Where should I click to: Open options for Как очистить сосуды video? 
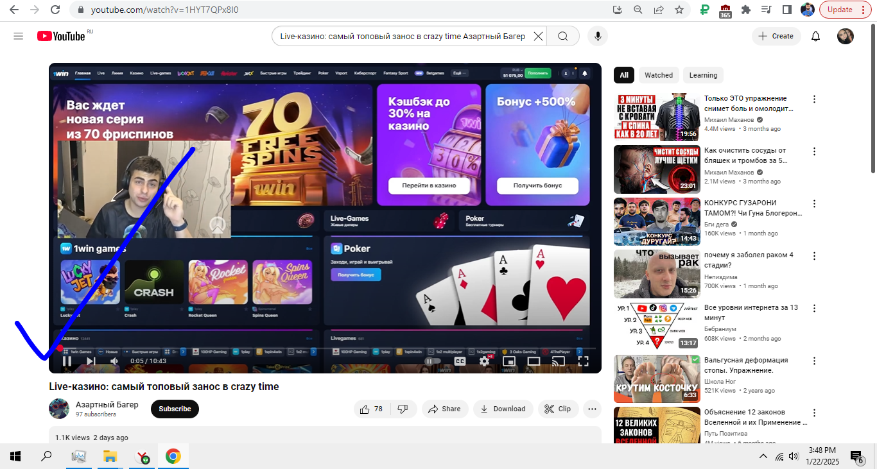tap(815, 151)
